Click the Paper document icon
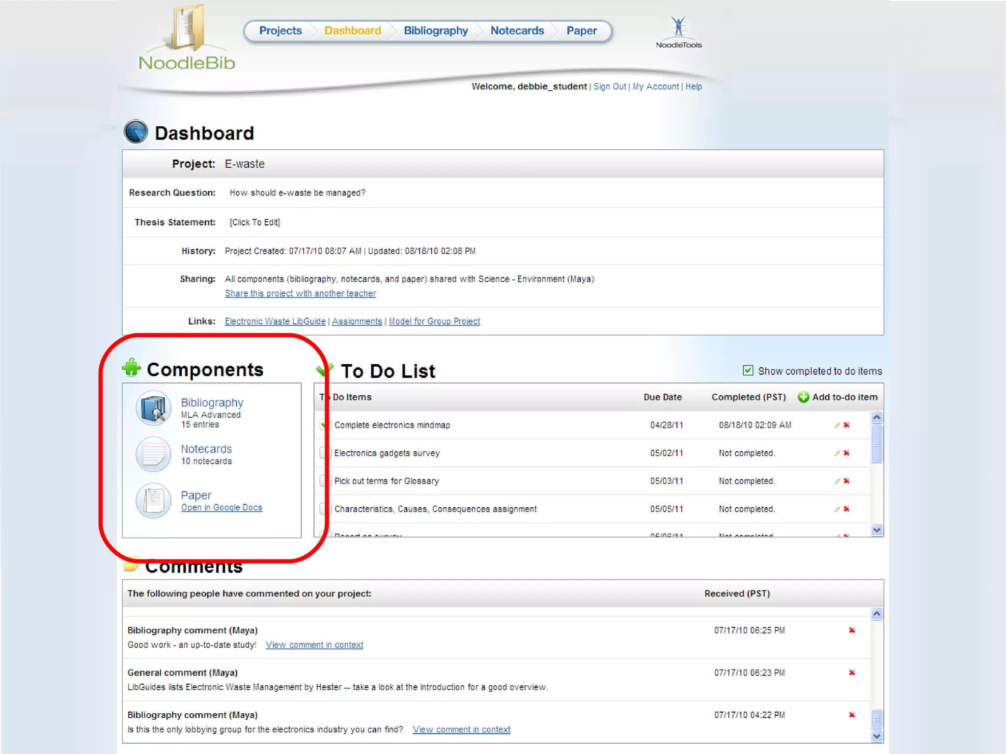 (153, 500)
